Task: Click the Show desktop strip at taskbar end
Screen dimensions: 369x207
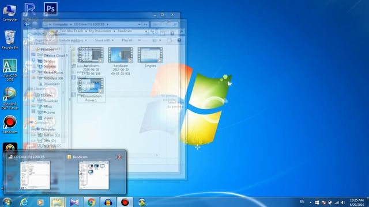Action: (x=368, y=202)
